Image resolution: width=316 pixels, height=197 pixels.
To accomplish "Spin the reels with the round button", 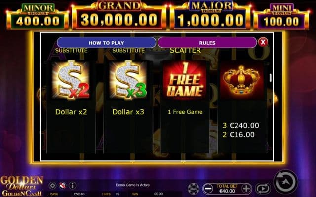I will click(x=285, y=182).
